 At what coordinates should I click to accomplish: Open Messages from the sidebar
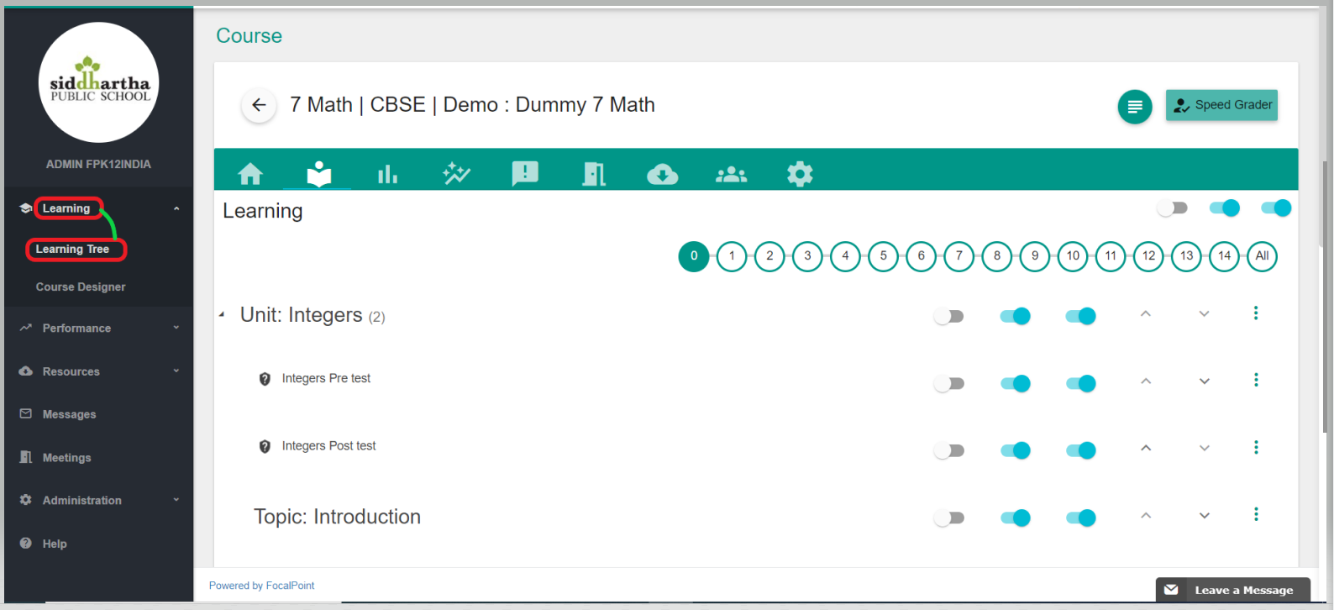click(69, 414)
